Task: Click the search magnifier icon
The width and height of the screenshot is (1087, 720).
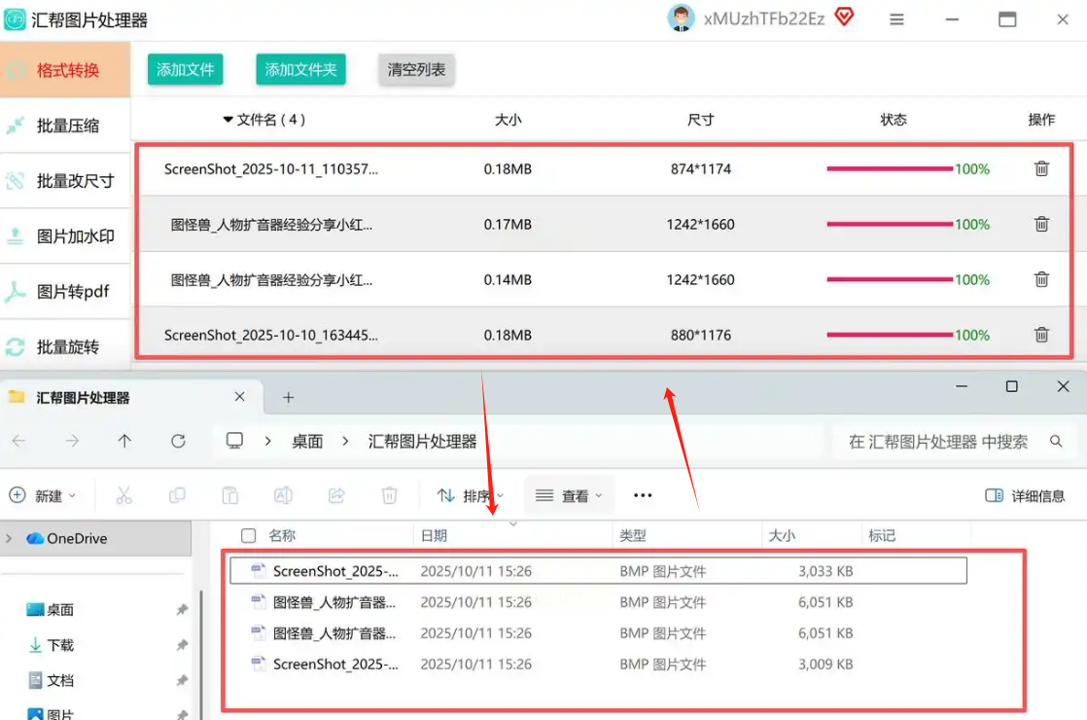Action: [1056, 441]
